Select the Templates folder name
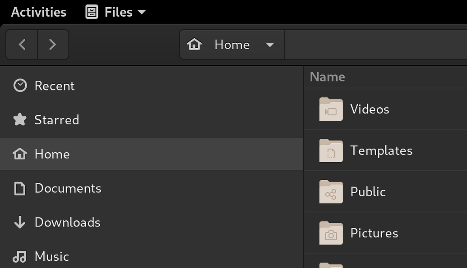Viewport: 467px width, 268px height. 381,150
